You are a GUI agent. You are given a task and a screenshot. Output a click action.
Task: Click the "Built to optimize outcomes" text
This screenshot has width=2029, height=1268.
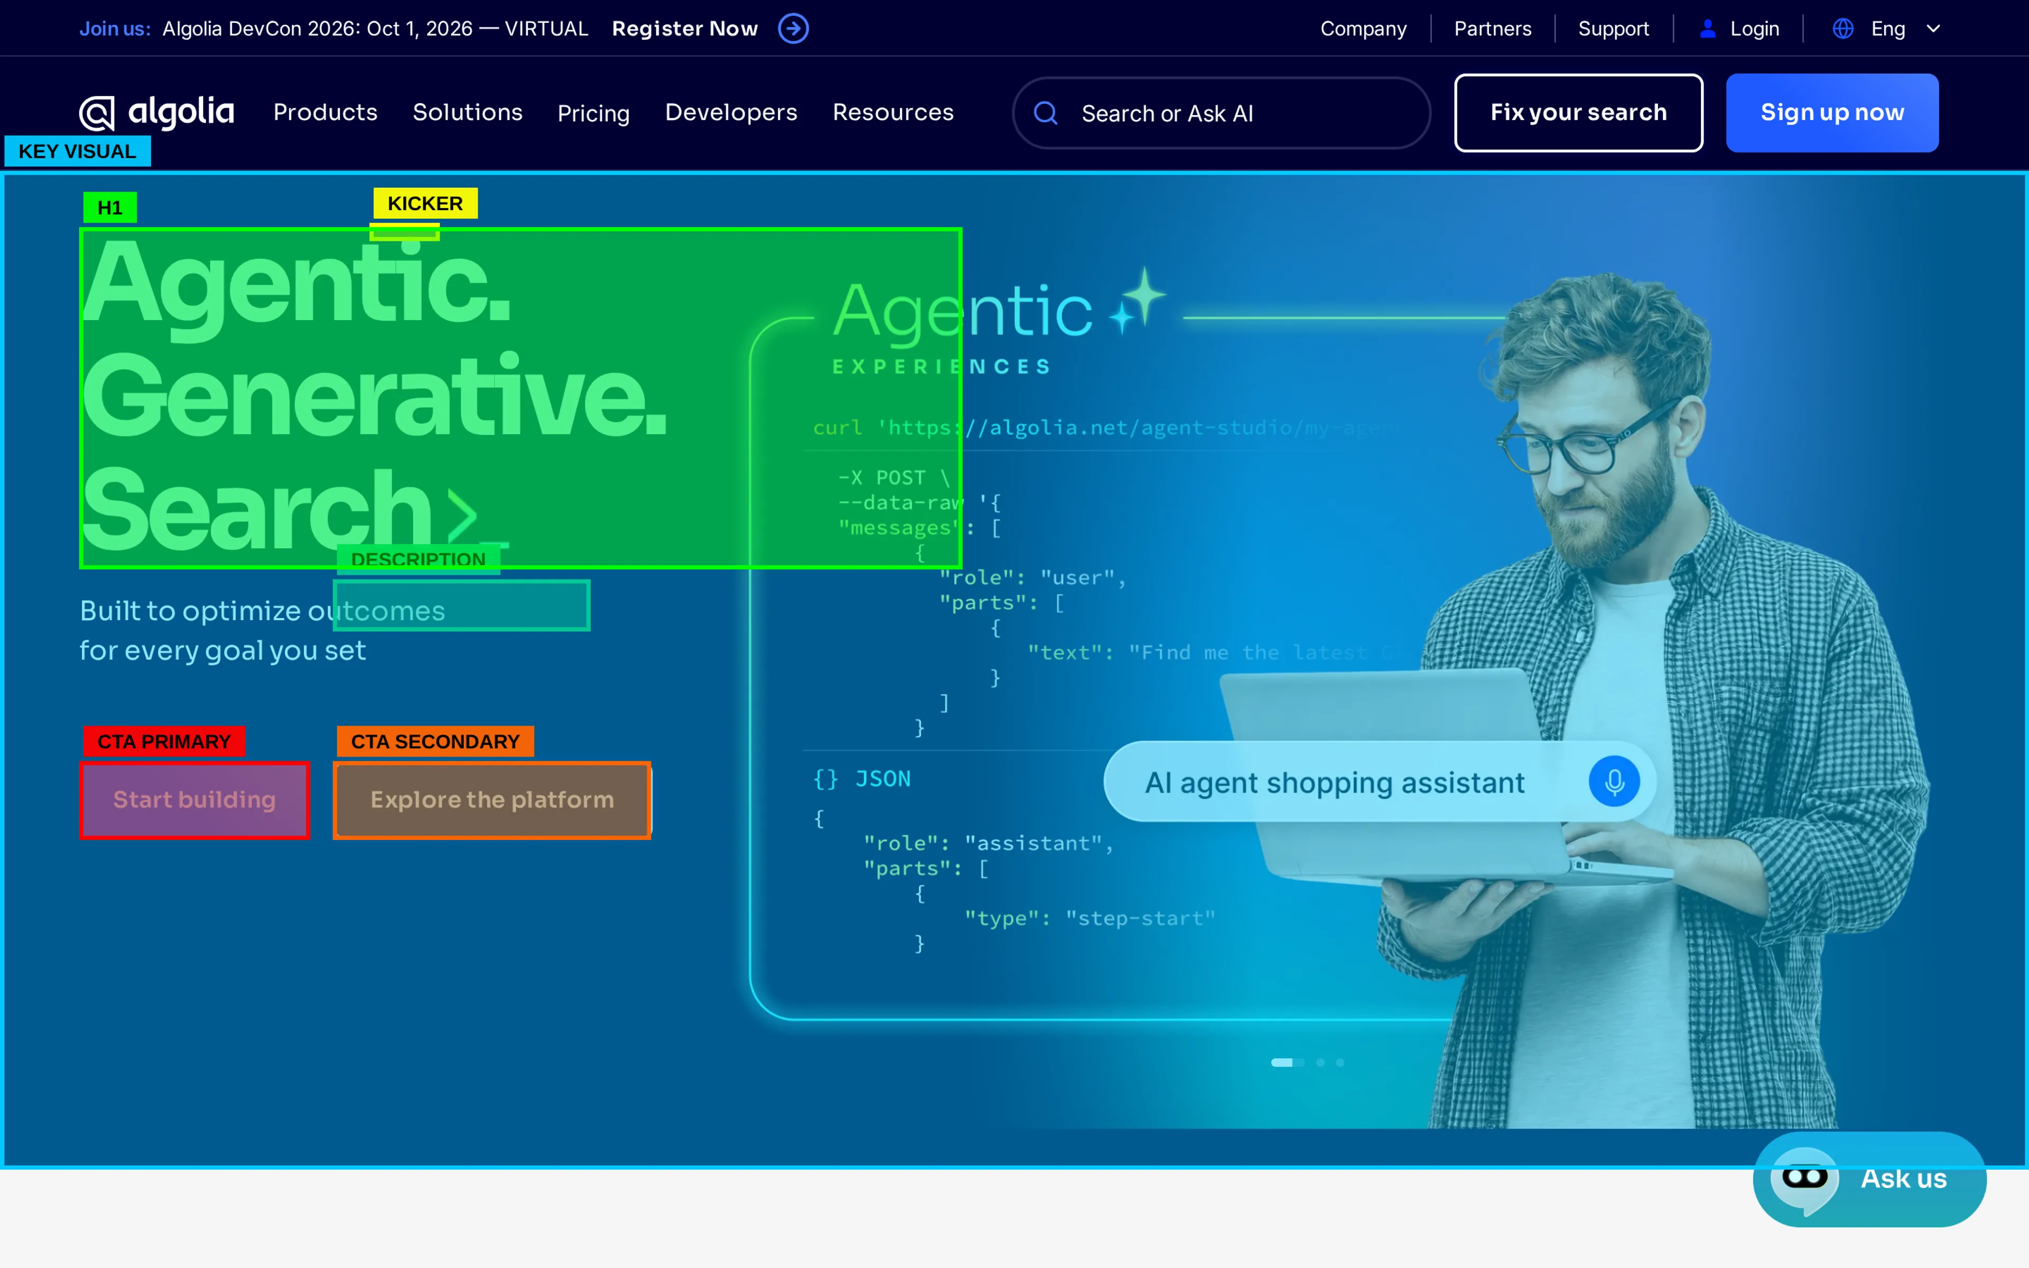(263, 611)
